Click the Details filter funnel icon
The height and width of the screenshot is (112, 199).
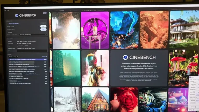46,57
